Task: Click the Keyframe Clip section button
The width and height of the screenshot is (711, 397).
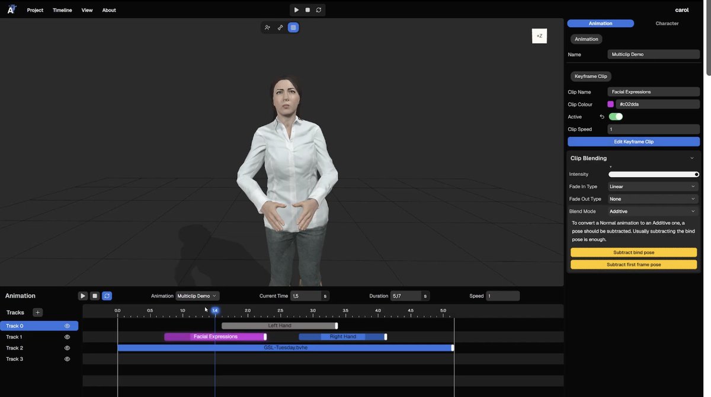Action: [x=591, y=76]
